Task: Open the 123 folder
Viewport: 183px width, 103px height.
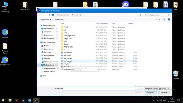Action: point(65,30)
